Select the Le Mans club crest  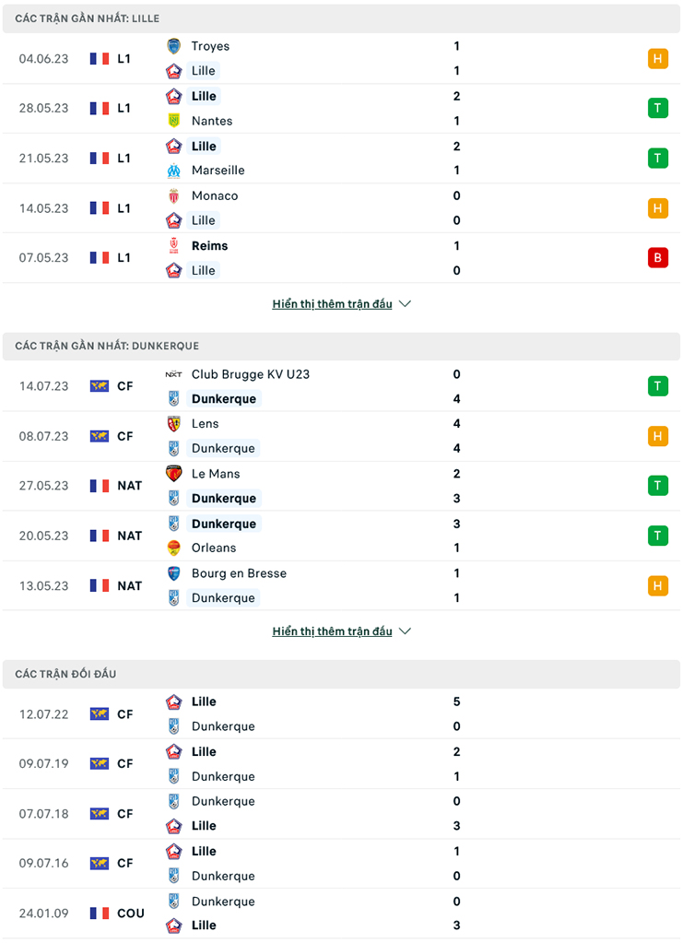175,473
